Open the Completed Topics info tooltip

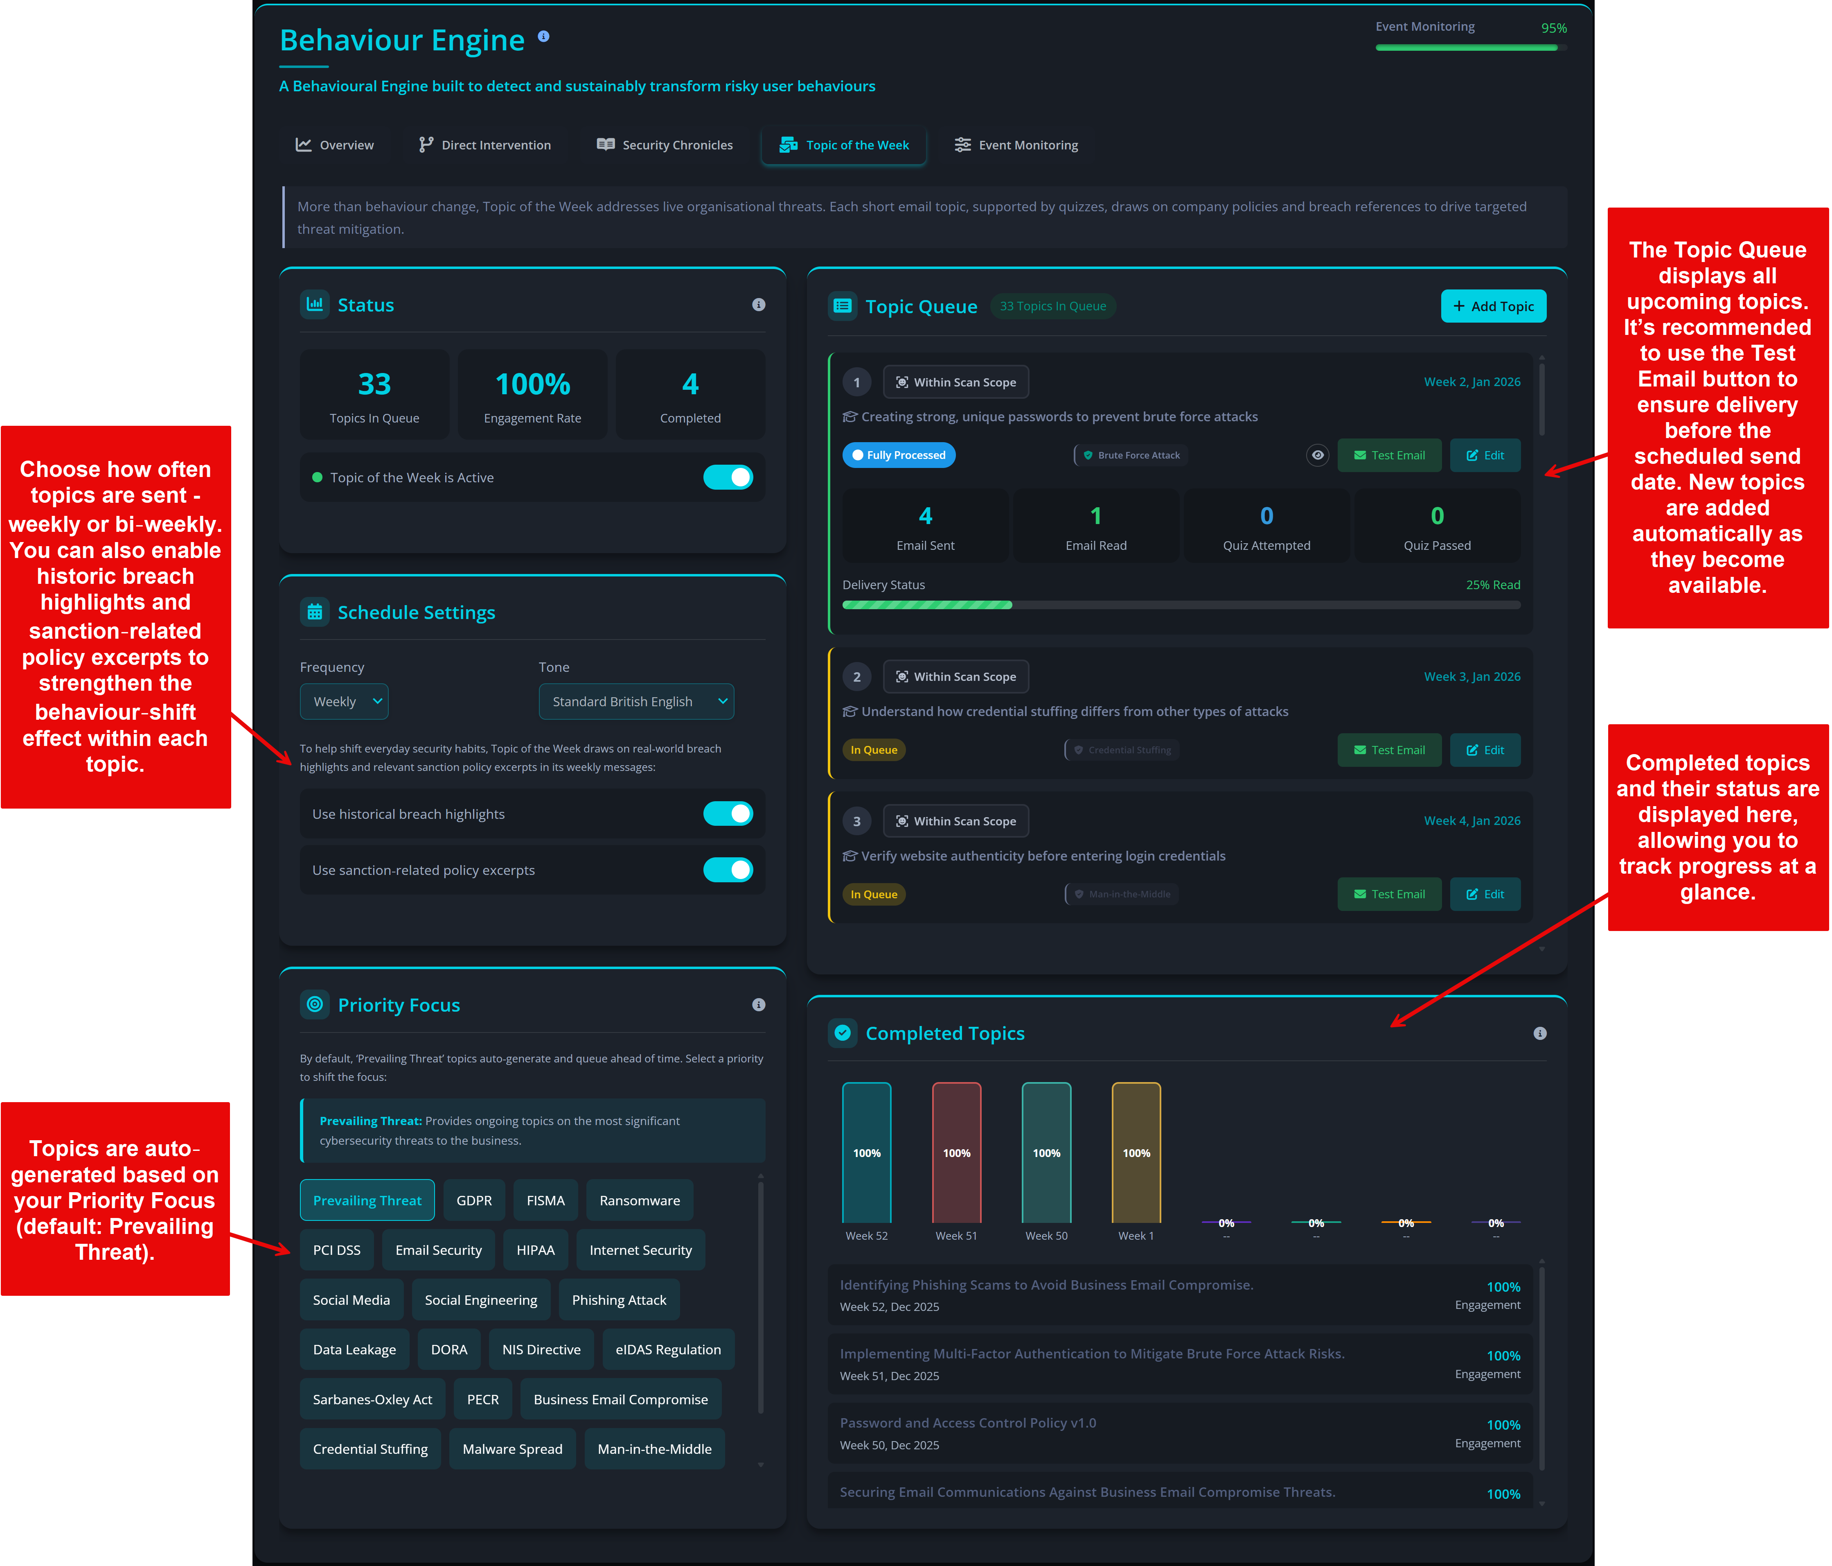[1540, 1033]
